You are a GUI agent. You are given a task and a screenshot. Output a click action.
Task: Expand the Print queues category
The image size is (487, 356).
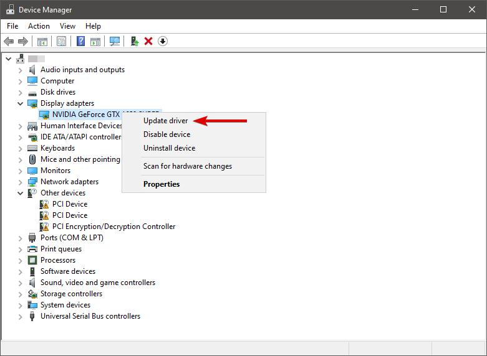tap(21, 250)
